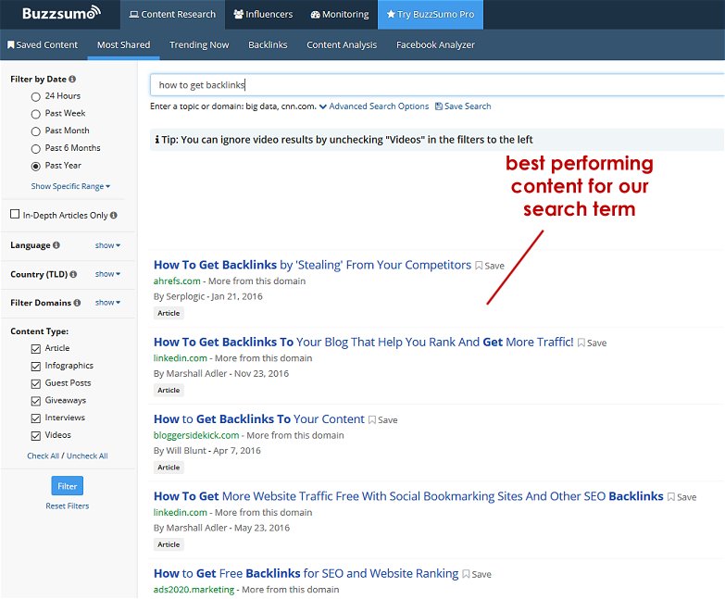The width and height of the screenshot is (725, 599).
Task: Select the 24 Hours date filter
Action: [35, 96]
